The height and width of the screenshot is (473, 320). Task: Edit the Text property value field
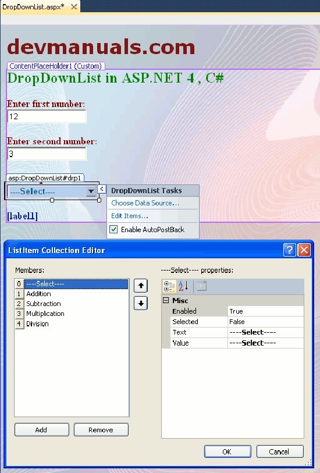(x=265, y=332)
